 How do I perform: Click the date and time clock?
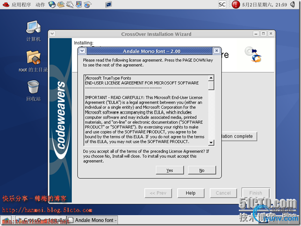point(265,5)
